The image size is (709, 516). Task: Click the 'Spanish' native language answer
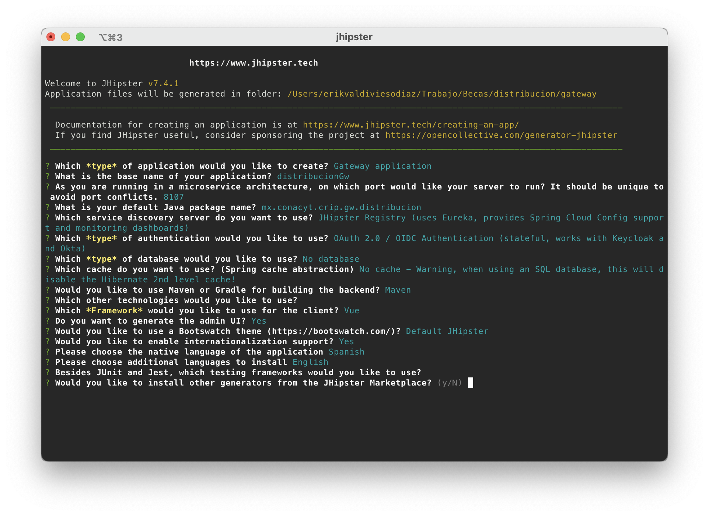[346, 352]
